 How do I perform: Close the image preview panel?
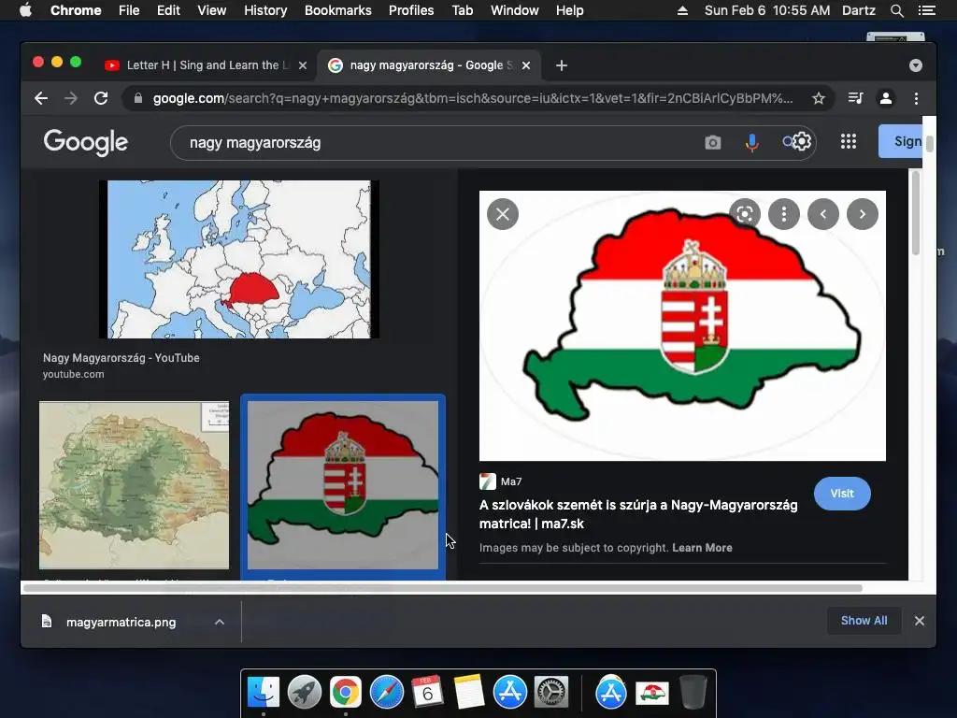[x=503, y=214]
